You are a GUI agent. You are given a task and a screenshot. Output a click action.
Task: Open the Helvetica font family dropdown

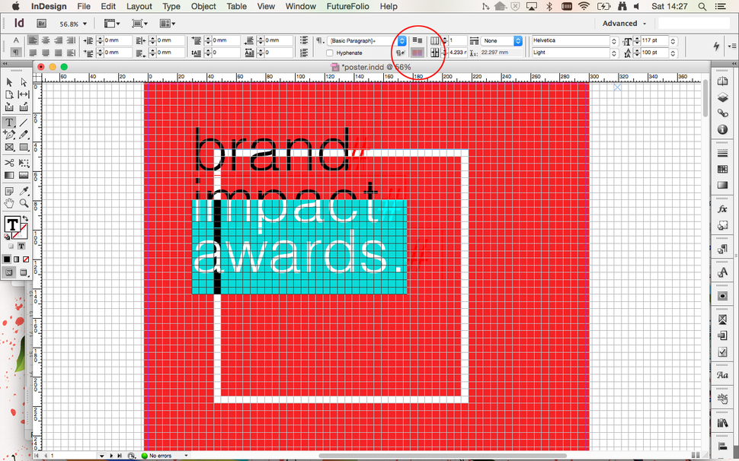click(613, 40)
